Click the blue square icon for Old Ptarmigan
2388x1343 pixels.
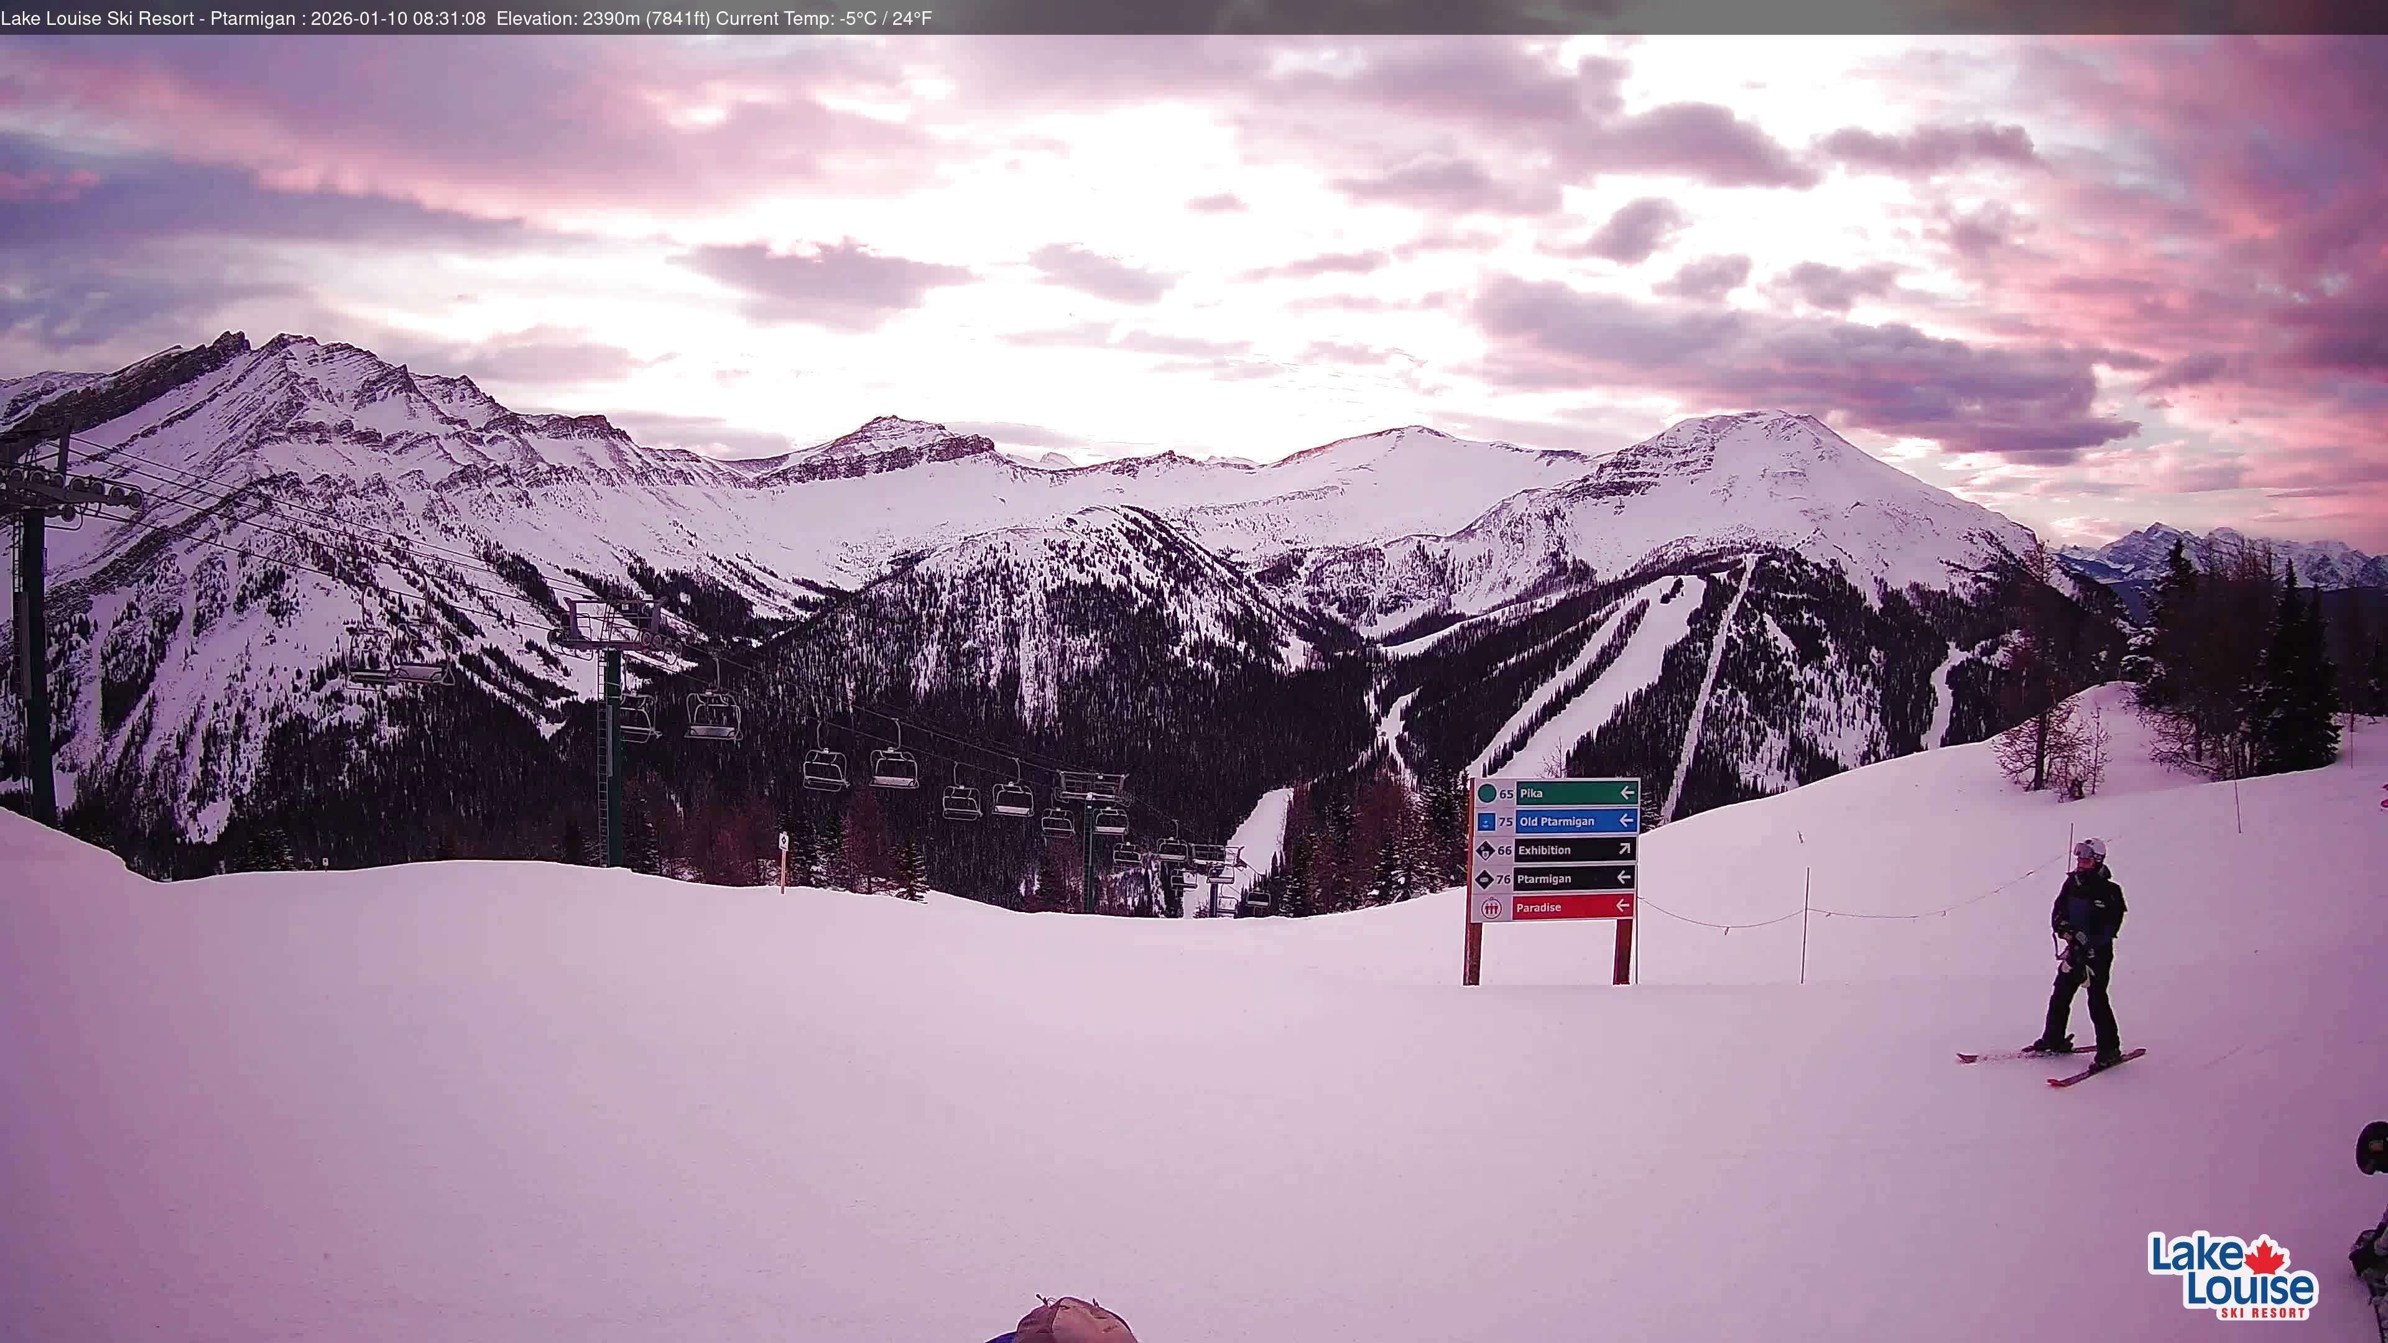pos(1488,822)
